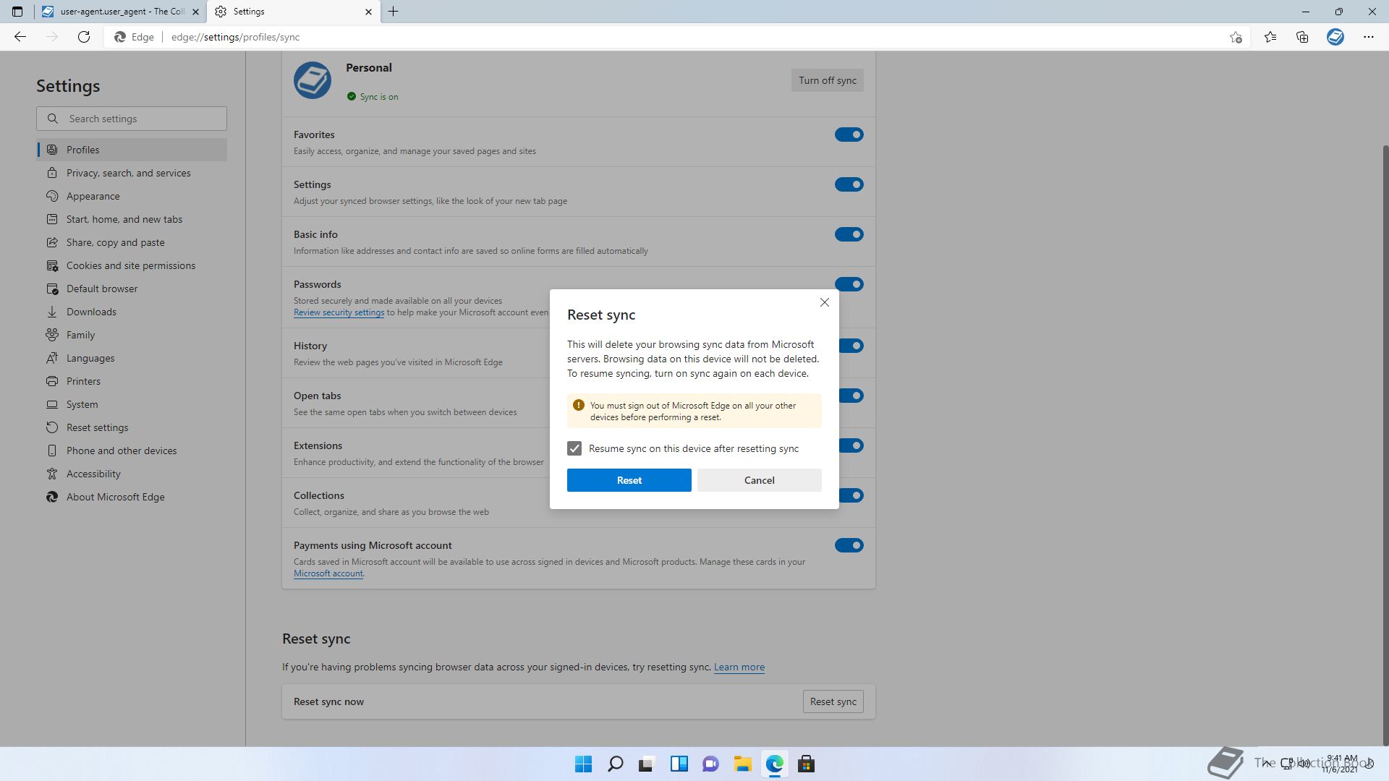Open Printers settings

132,381
